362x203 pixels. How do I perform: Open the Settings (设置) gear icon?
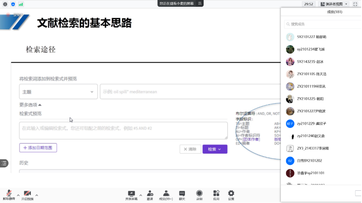point(231,194)
